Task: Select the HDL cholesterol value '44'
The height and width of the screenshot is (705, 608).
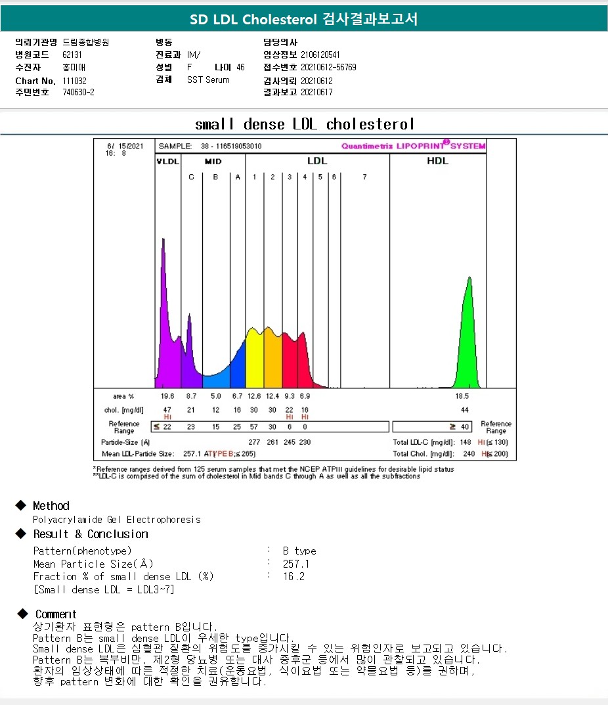Action: click(465, 409)
